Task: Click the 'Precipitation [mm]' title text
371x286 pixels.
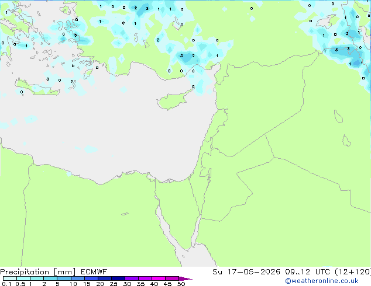Action: pos(38,272)
